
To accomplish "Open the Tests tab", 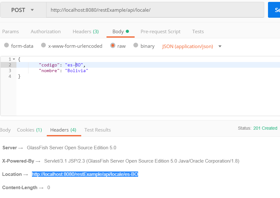I will [x=198, y=32].
